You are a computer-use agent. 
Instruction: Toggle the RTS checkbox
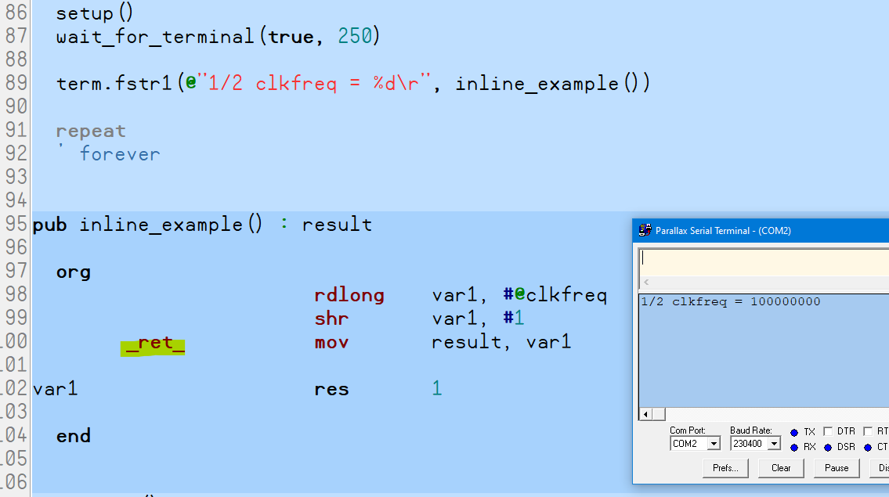click(868, 432)
